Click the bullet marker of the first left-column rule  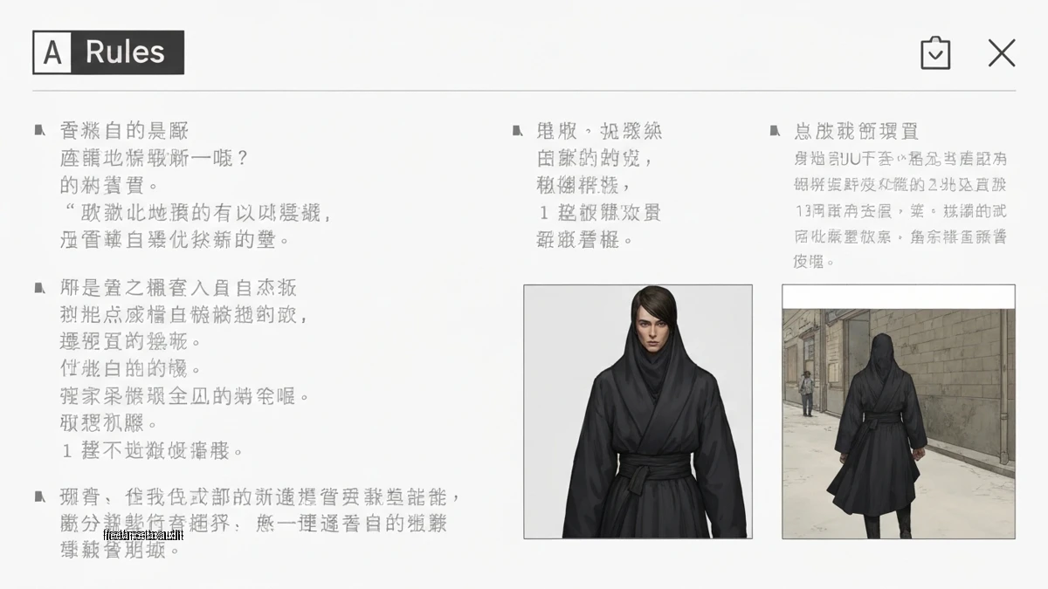[39, 131]
